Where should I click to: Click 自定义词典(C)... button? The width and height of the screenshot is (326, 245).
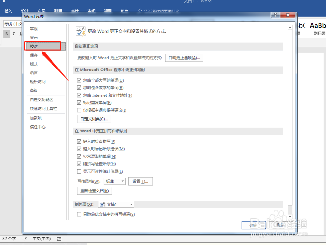pos(94,119)
